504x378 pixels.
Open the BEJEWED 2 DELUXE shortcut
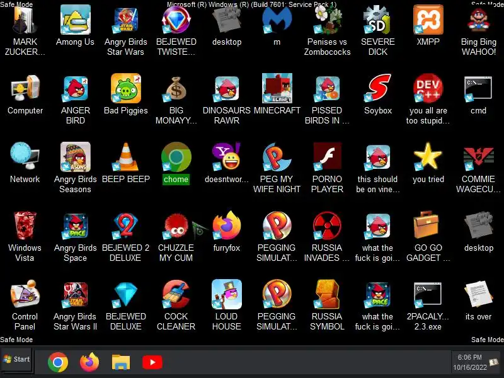pyautogui.click(x=125, y=226)
